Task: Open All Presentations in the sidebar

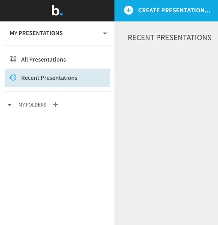Action: [43, 59]
